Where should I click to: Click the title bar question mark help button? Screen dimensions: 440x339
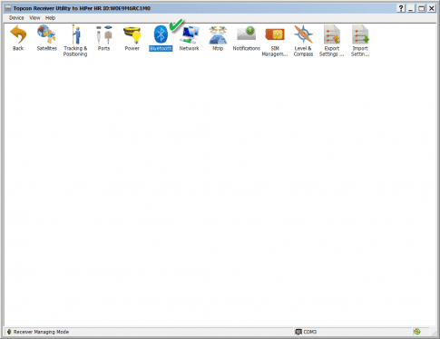coord(401,8)
